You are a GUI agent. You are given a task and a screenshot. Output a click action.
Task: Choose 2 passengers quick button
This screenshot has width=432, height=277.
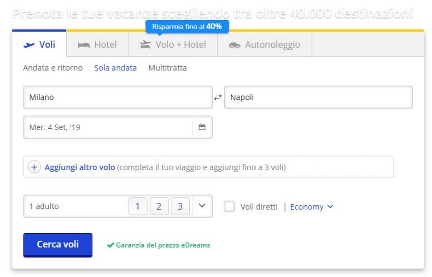(x=159, y=206)
